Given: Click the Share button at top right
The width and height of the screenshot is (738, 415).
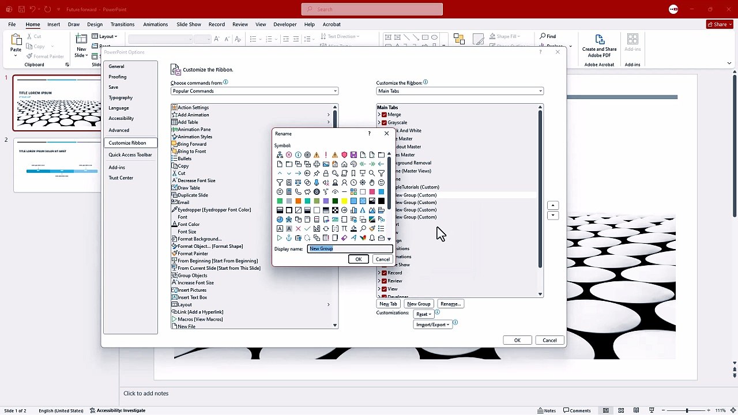Looking at the screenshot, I should point(720,24).
